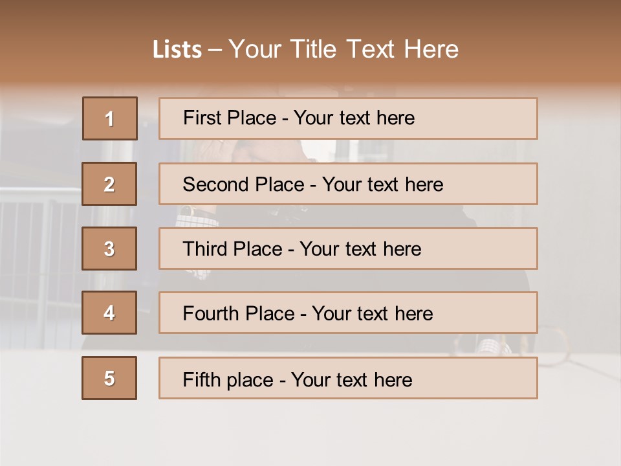This screenshot has height=466, width=621.
Task: Pick the number 4 square
Action: point(109,313)
